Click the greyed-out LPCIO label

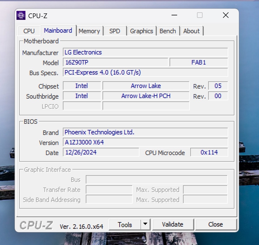tap(50, 106)
